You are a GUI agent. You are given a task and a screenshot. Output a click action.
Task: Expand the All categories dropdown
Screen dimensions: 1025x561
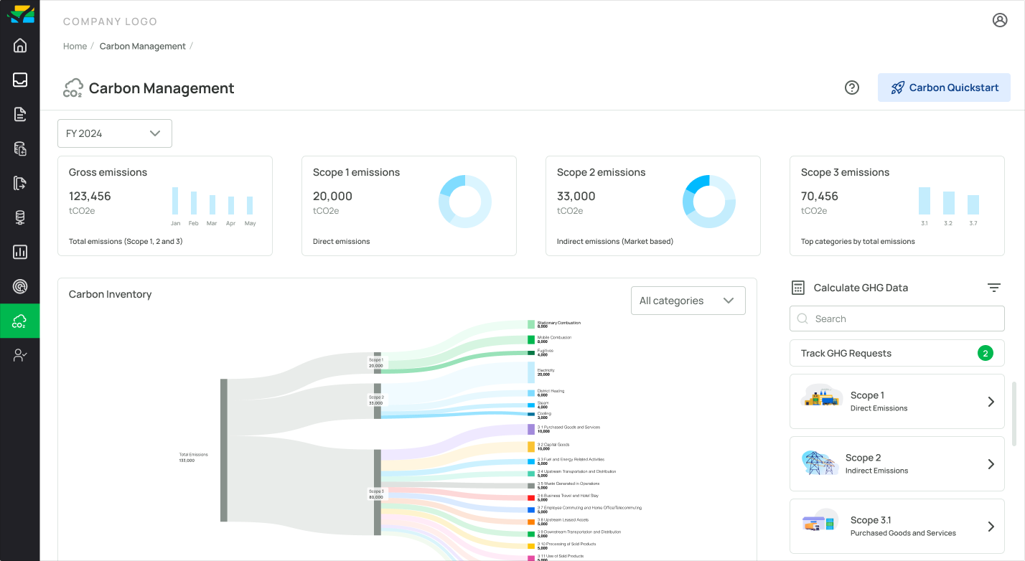coord(688,301)
